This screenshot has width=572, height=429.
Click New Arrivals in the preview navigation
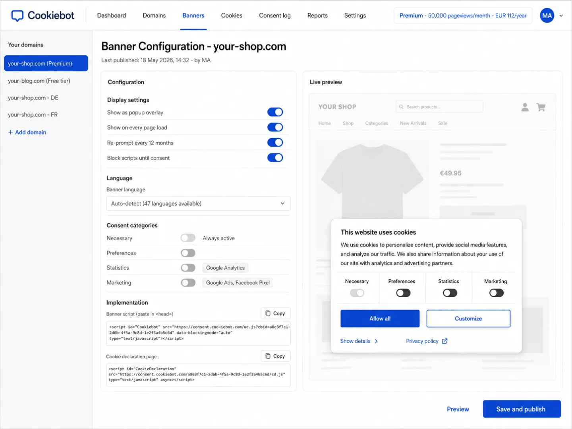(413, 124)
